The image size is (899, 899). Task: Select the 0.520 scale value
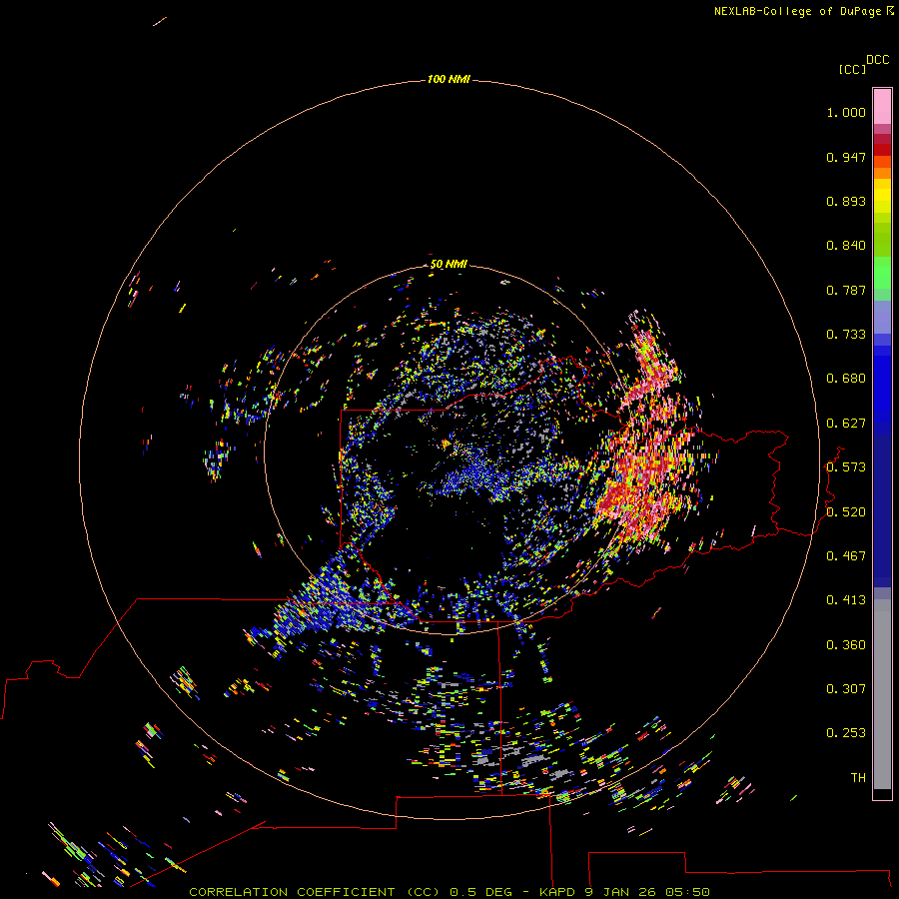(x=846, y=512)
